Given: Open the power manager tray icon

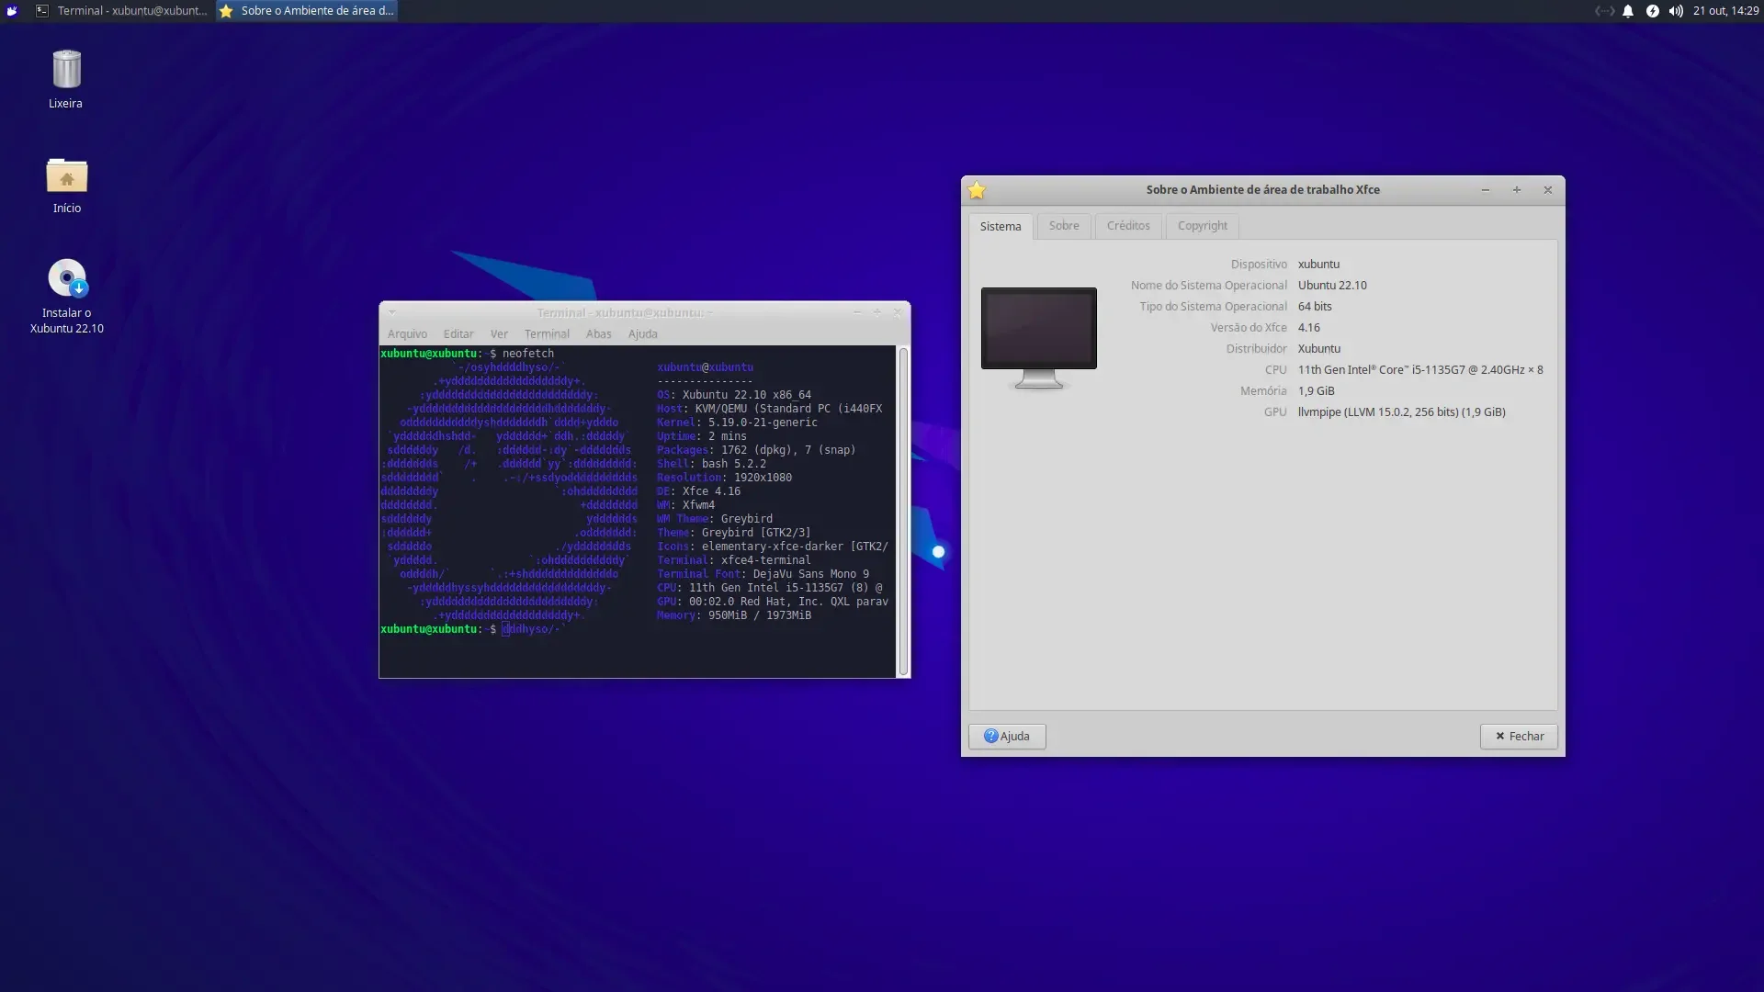Looking at the screenshot, I should click(x=1652, y=11).
